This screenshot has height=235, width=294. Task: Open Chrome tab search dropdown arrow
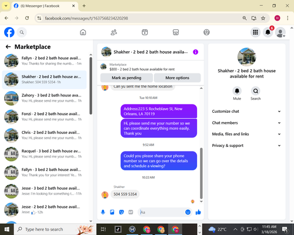click(6, 6)
